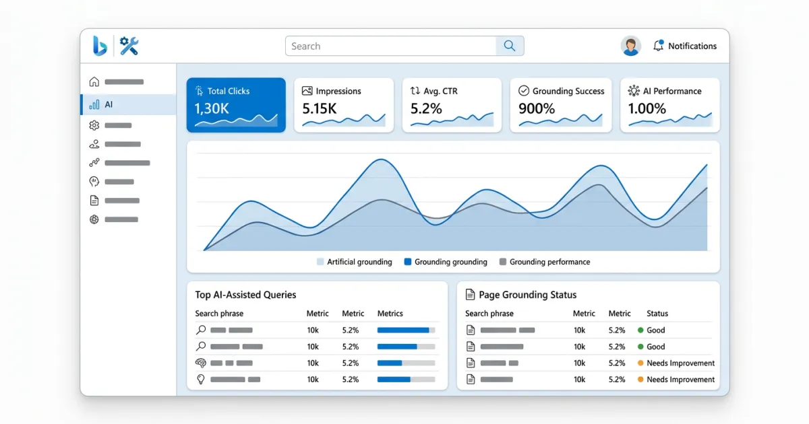Click the globe wheel sidebar icon

[x=94, y=219]
